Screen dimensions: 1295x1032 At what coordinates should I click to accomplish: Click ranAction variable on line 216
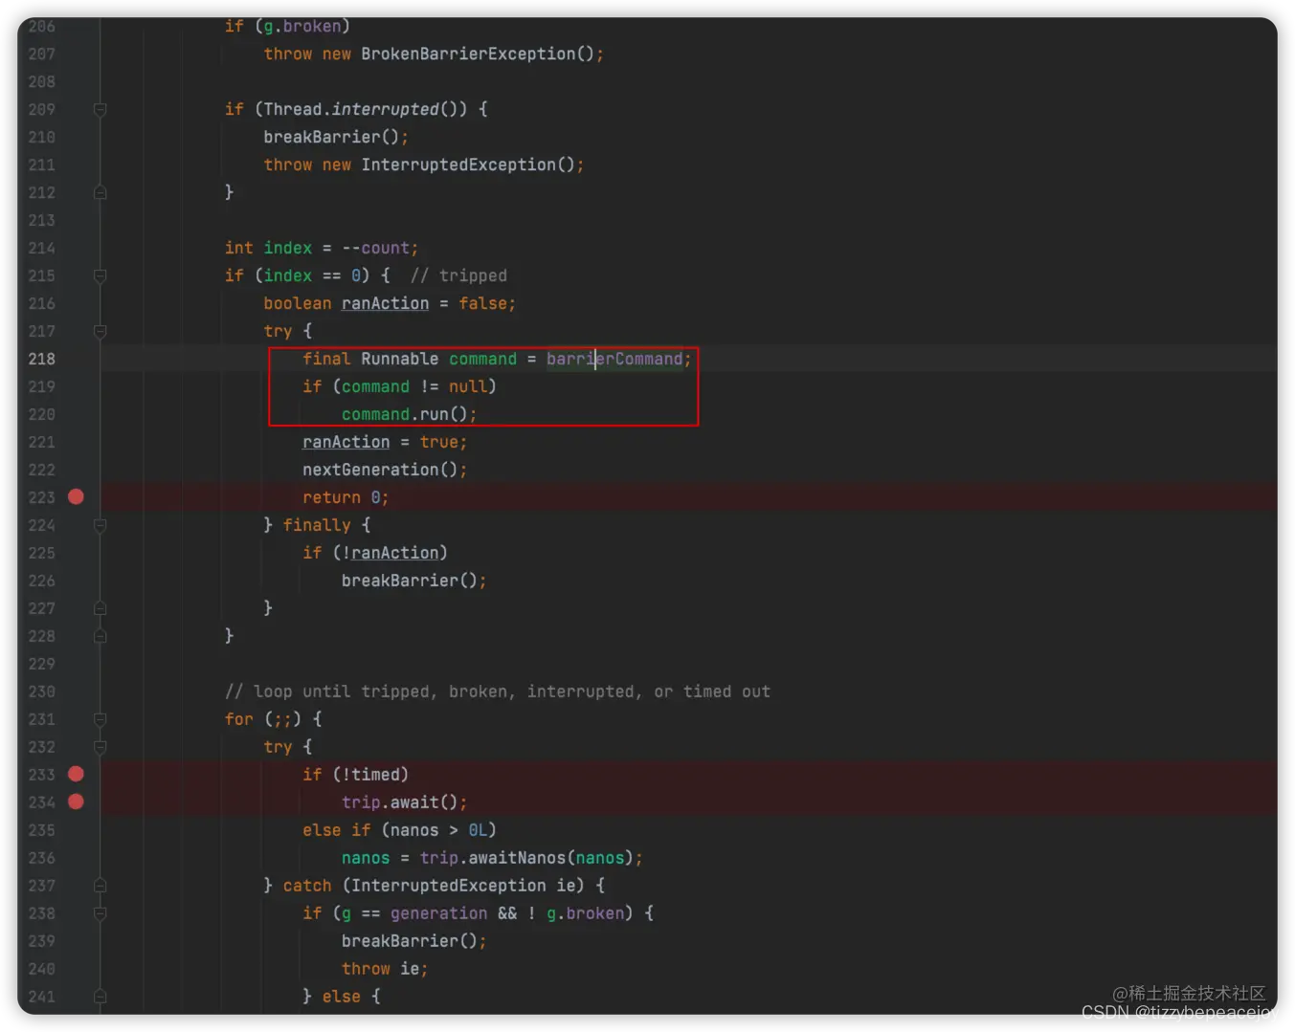click(385, 303)
